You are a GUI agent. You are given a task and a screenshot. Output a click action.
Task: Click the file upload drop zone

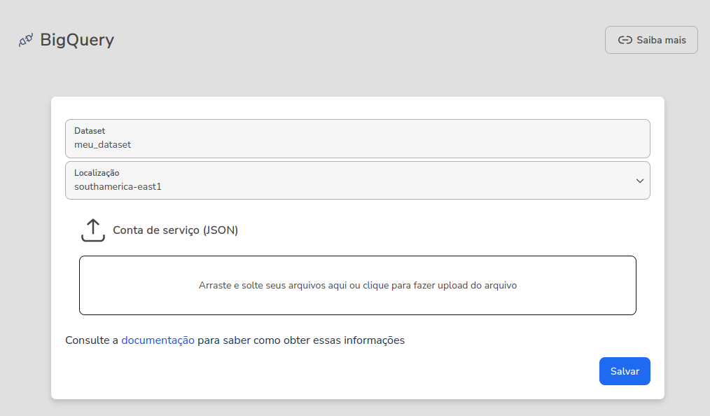pos(358,285)
